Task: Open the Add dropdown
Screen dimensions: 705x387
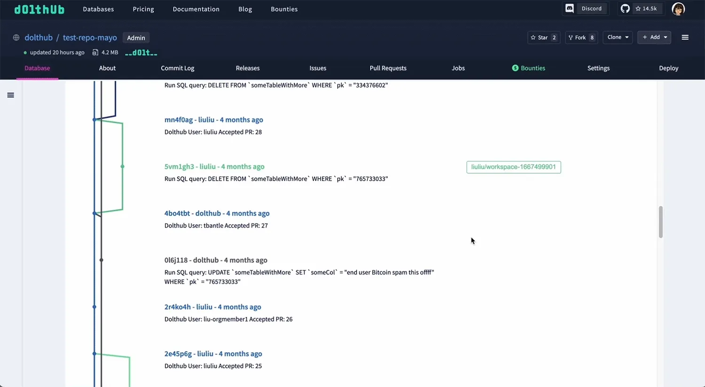Action: [654, 37]
